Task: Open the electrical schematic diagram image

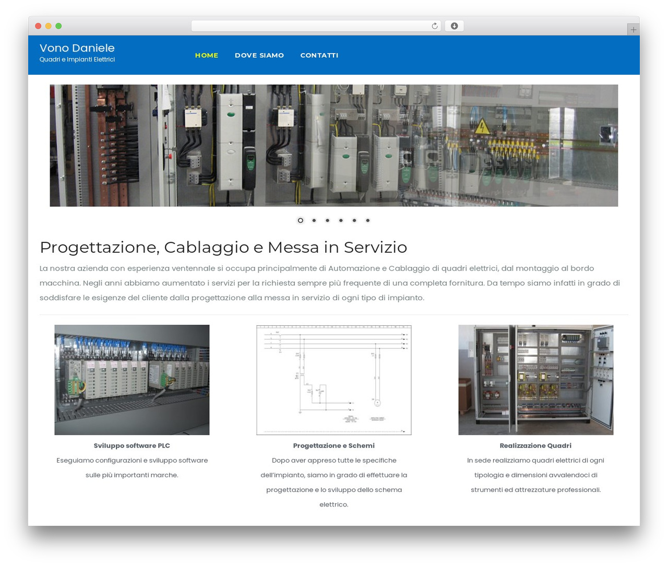Action: pos(334,380)
